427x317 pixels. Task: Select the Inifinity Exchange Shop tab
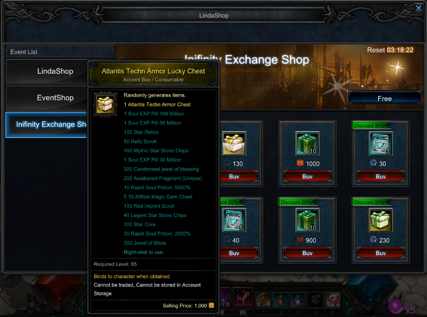[x=46, y=125]
